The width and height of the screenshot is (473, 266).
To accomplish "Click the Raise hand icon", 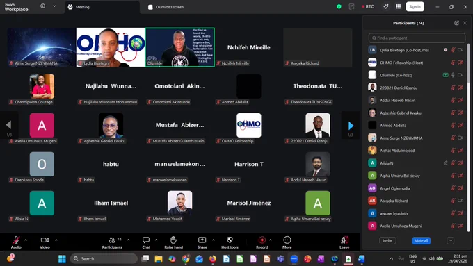I will (x=173, y=240).
